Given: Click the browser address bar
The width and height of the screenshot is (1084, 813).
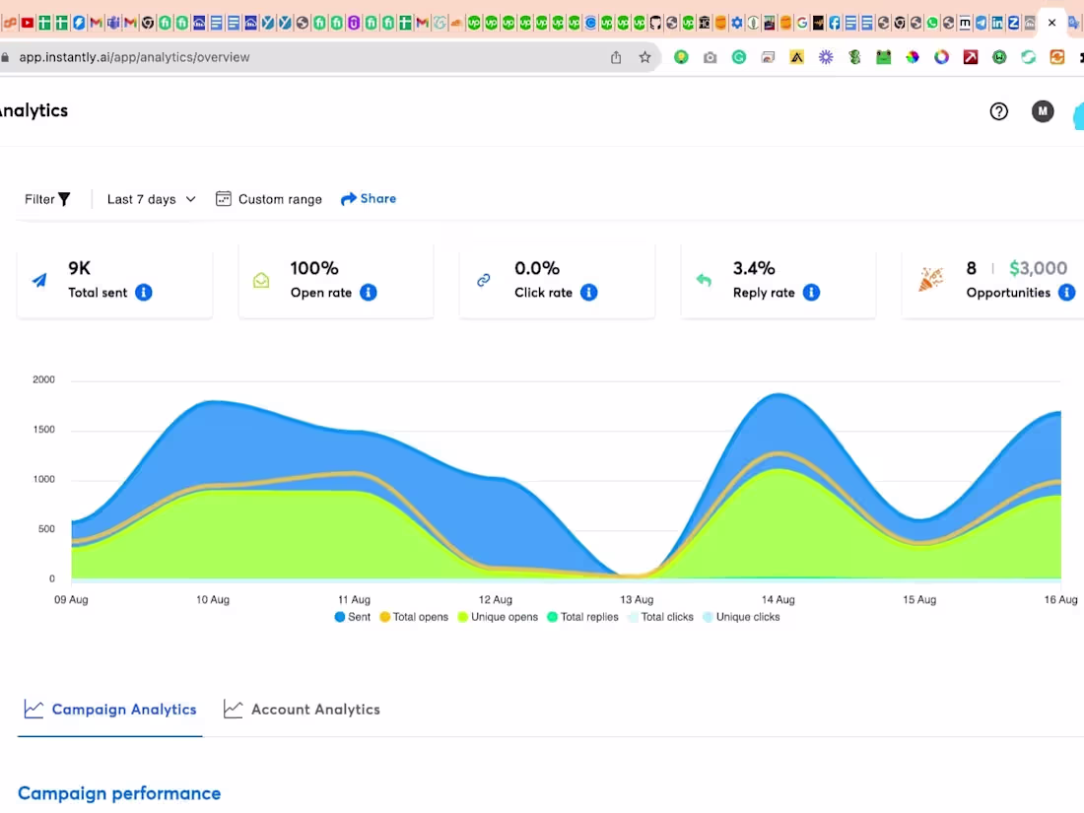Looking at the screenshot, I should point(296,56).
